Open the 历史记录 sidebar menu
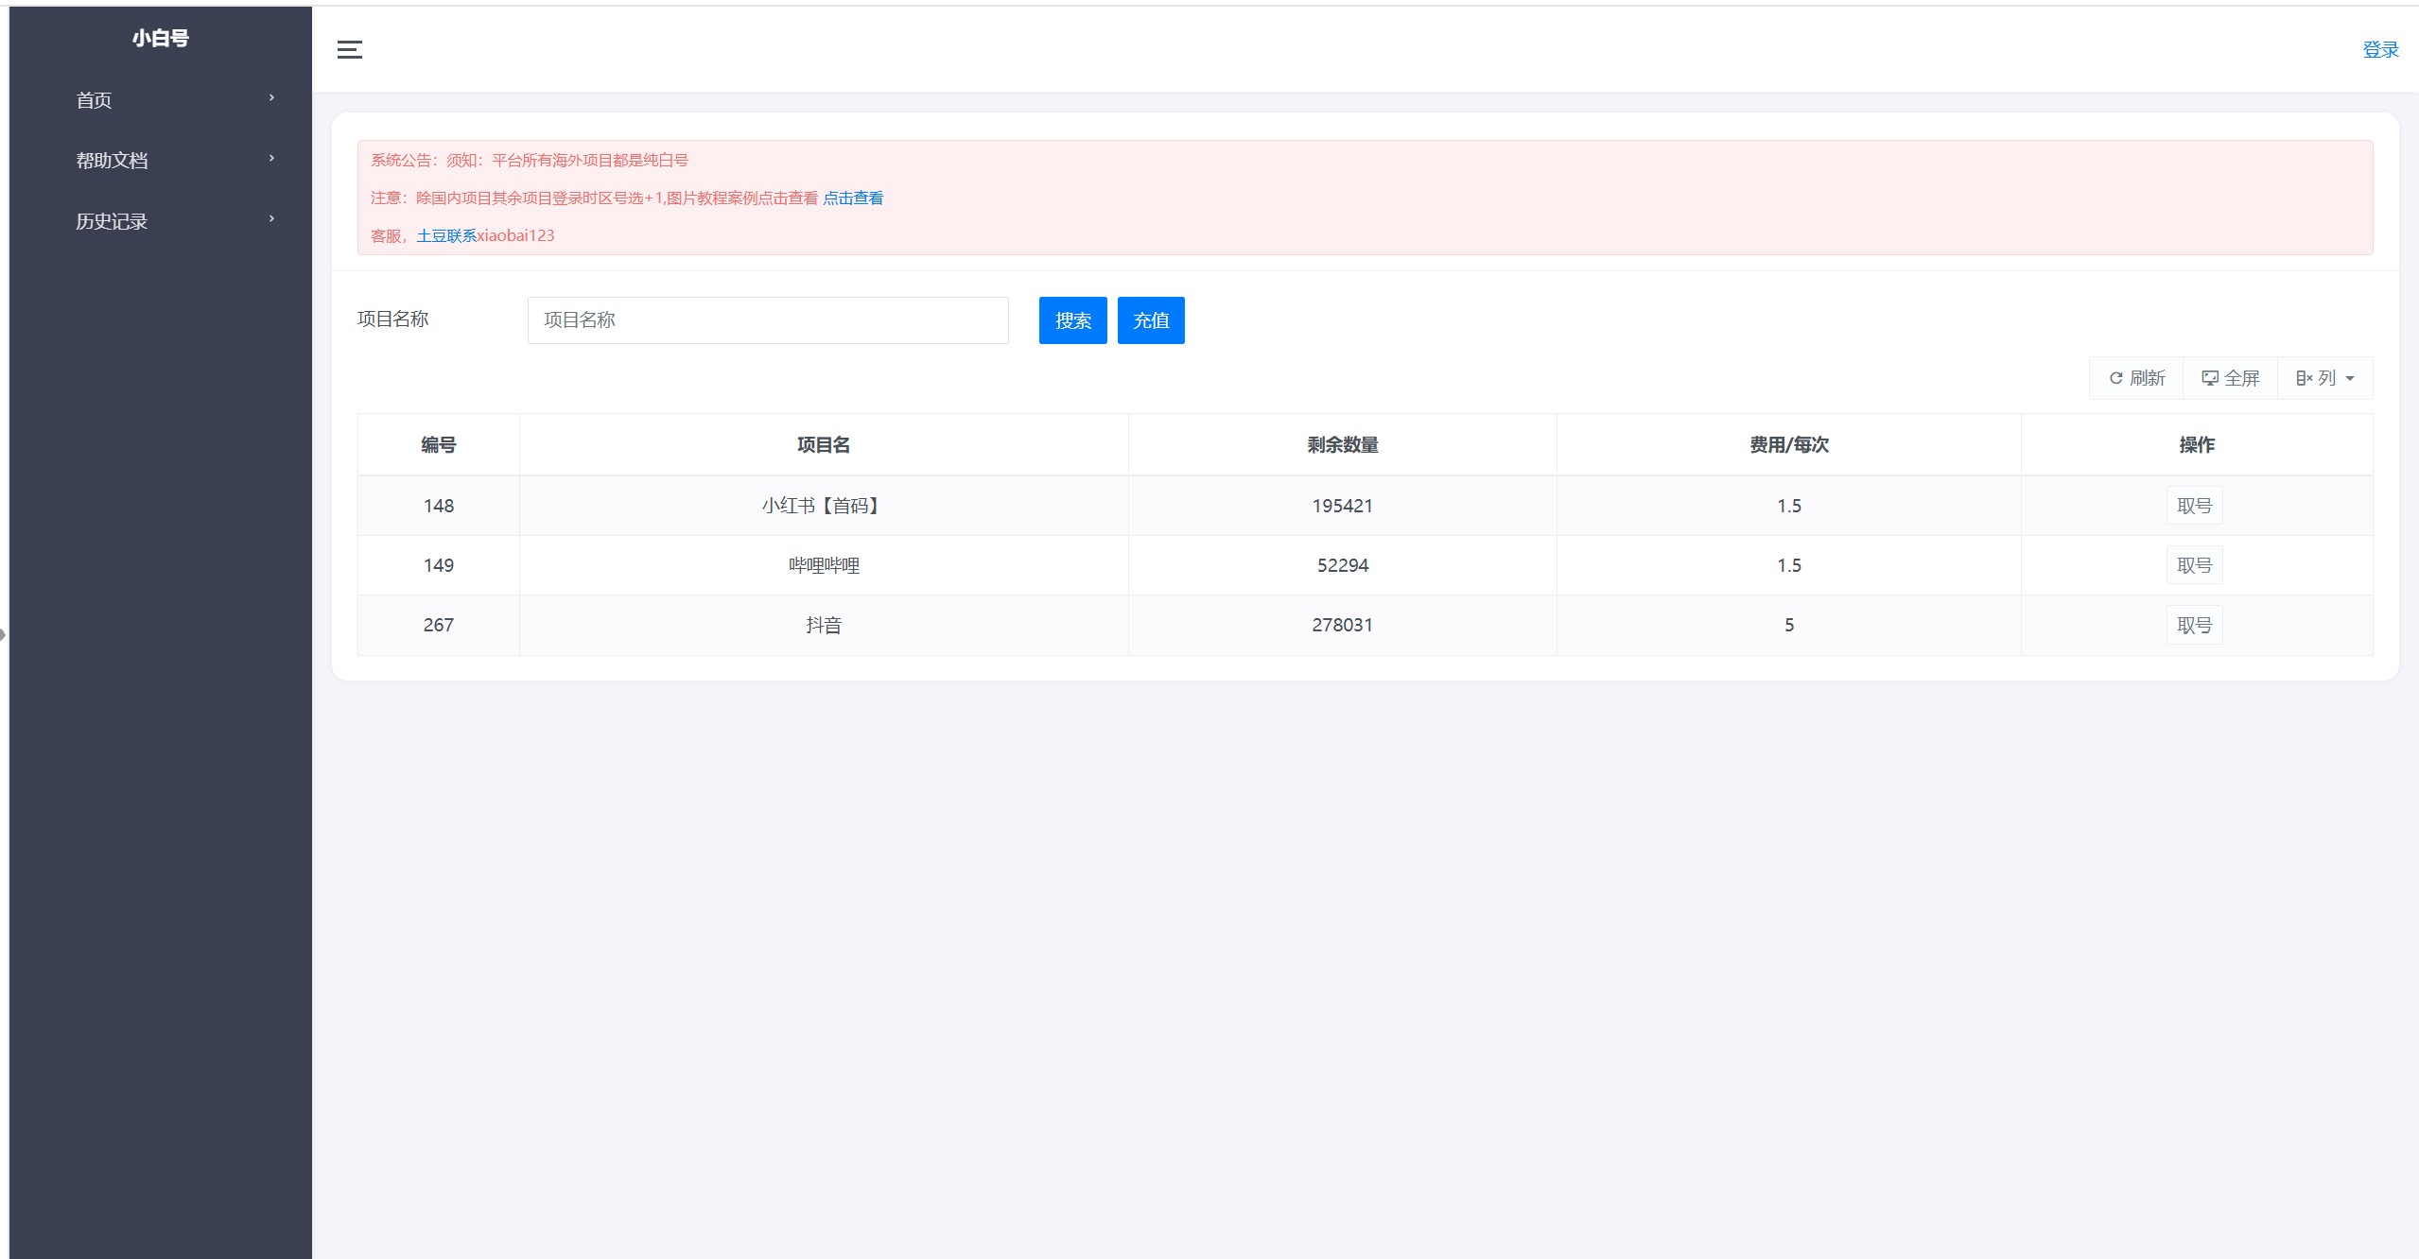The height and width of the screenshot is (1259, 2419). click(x=161, y=221)
